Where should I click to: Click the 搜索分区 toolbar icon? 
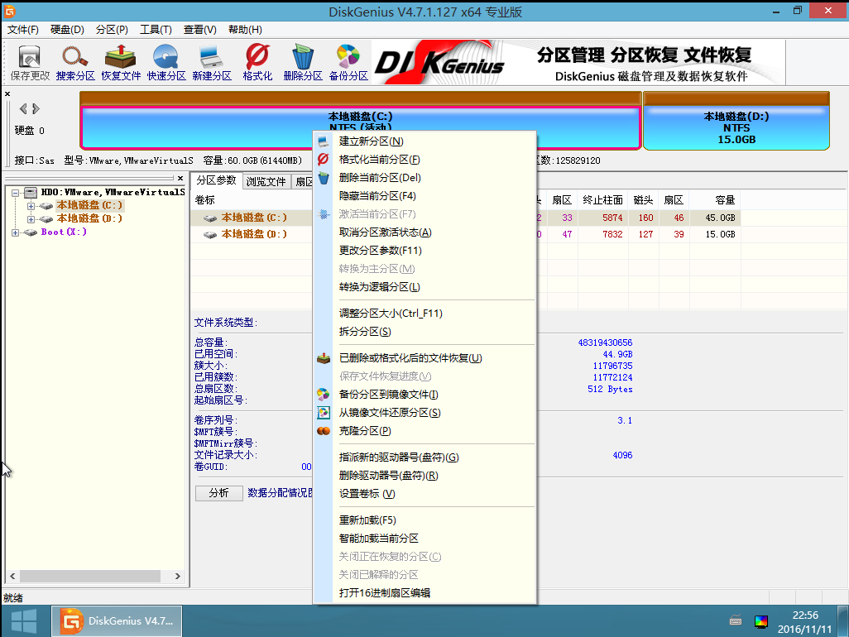(74, 62)
